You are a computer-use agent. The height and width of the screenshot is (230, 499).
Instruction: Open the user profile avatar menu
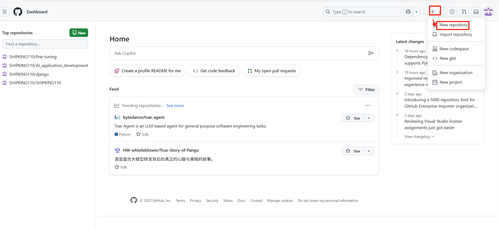tap(488, 12)
